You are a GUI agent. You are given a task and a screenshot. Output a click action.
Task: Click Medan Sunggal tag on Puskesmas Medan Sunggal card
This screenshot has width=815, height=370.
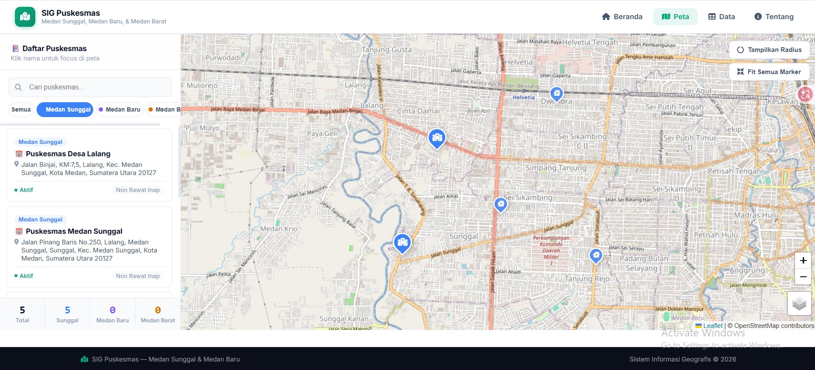pyautogui.click(x=40, y=219)
